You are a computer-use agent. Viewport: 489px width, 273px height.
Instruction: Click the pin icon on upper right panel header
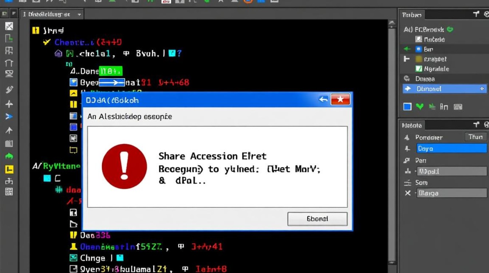476,14
